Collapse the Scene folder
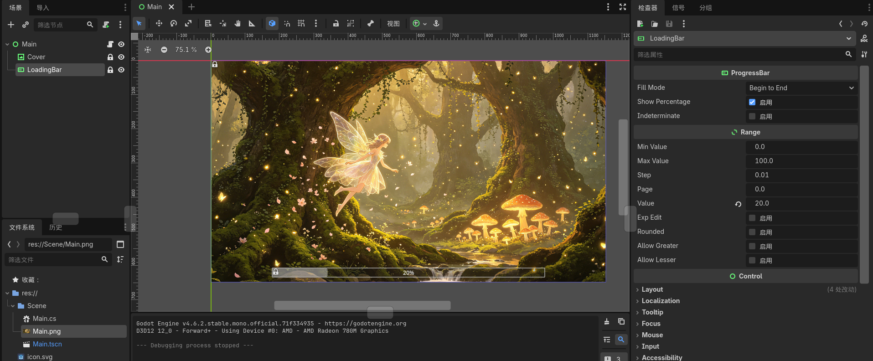Image resolution: width=873 pixels, height=361 pixels. 13,306
